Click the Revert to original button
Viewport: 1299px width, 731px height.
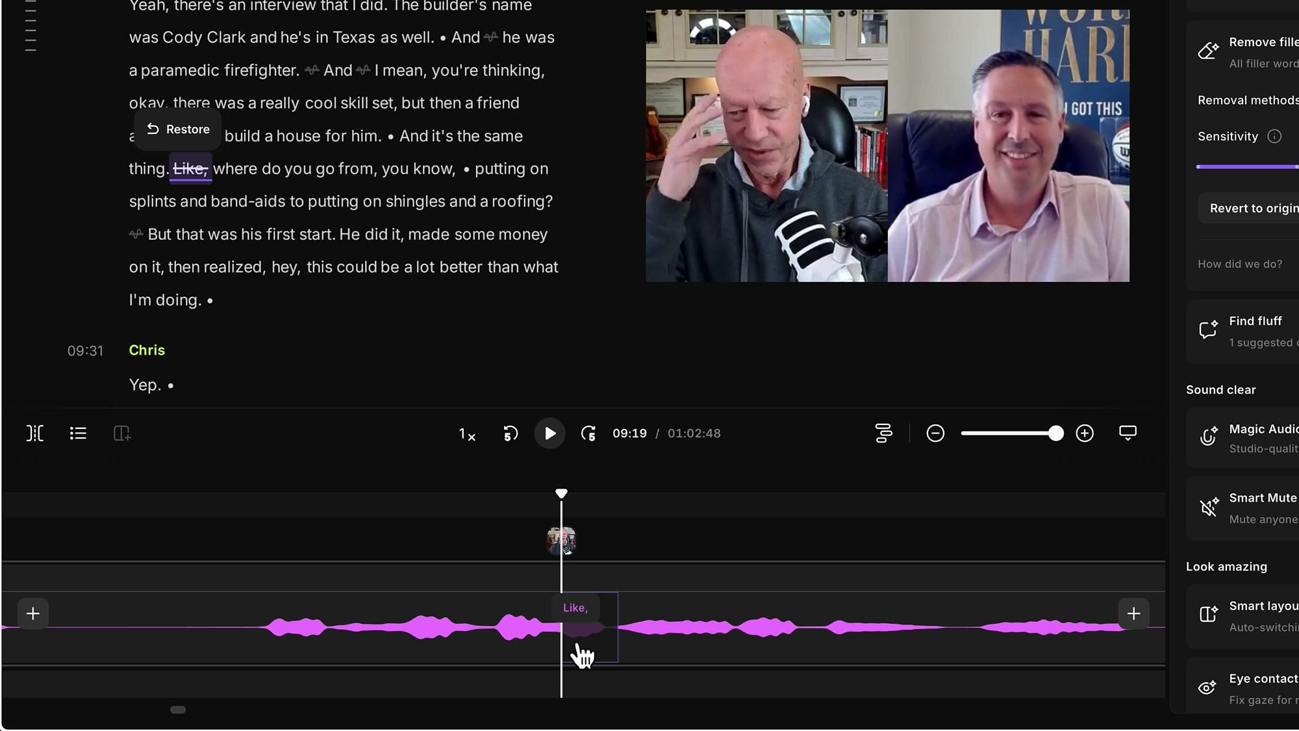click(1254, 208)
